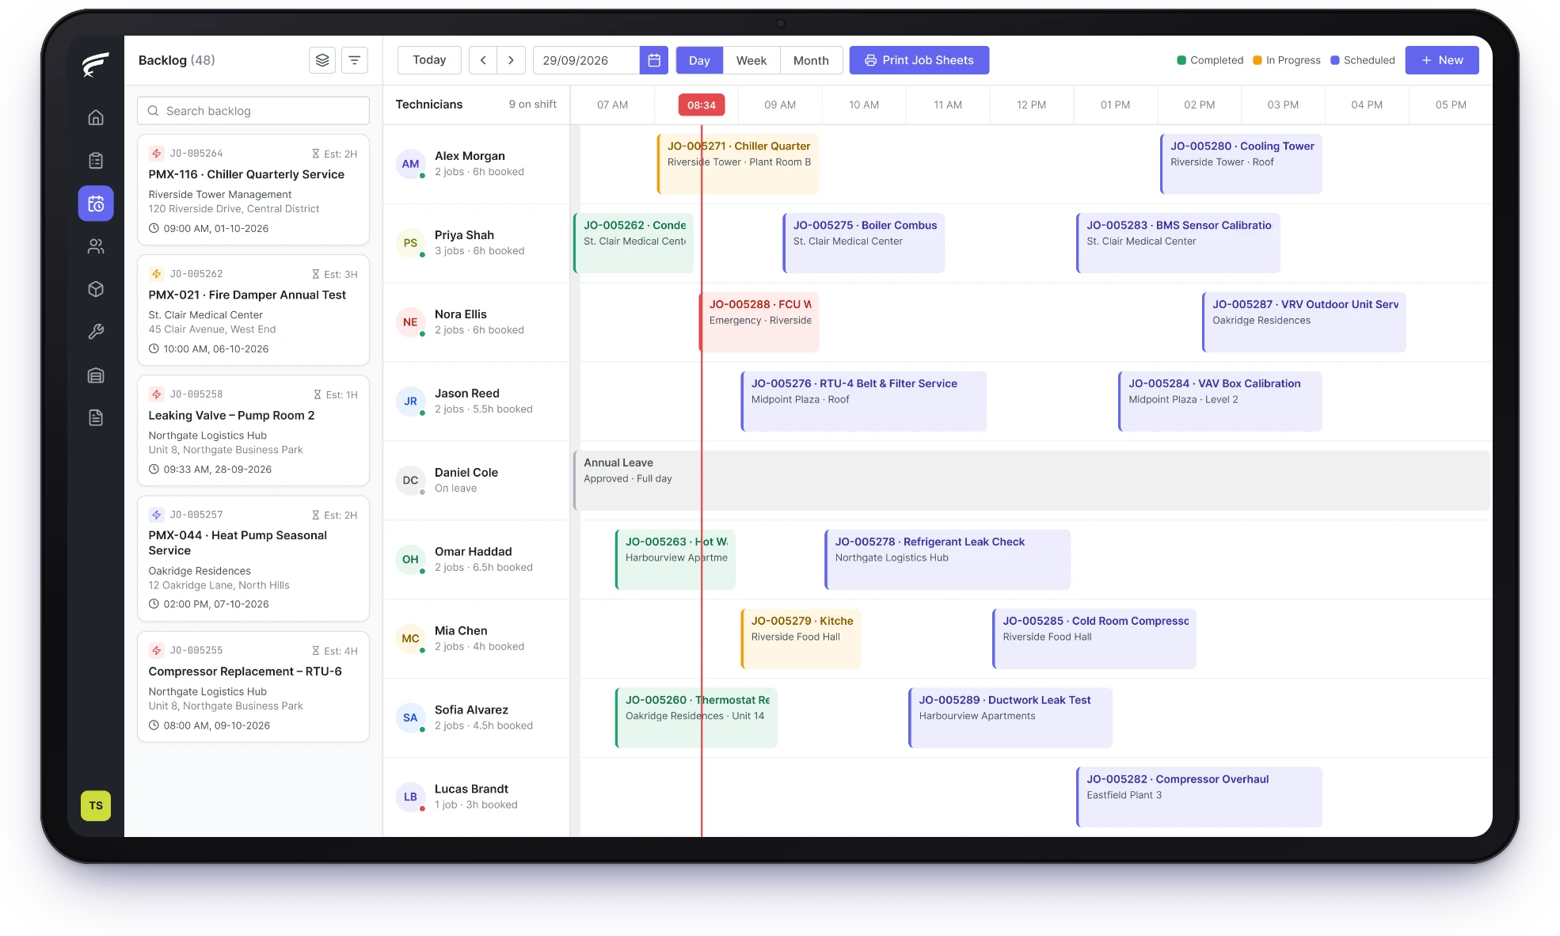
Task: Open the wrench maintenance icon in sidebar
Action: (96, 332)
